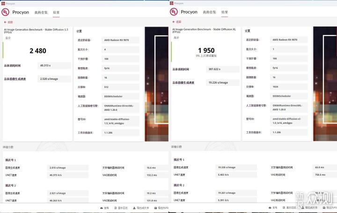Screen dimensions: 337x213
Task: Click export as PDF button in left window
Action: point(161,208)
